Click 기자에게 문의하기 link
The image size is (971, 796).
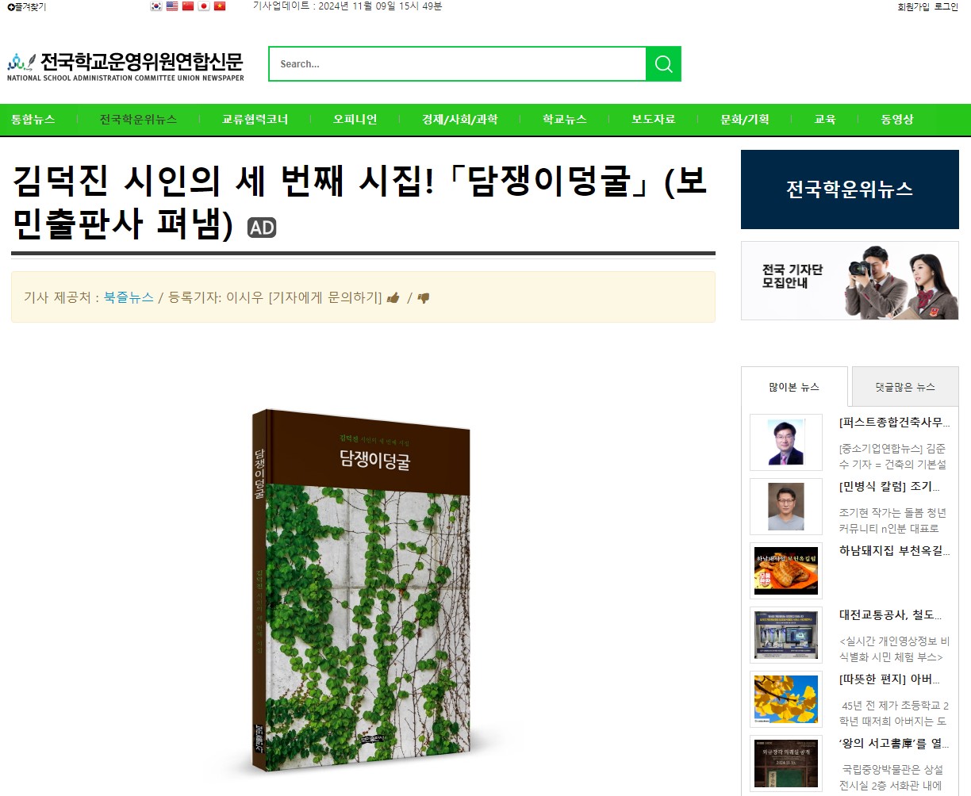pos(325,297)
